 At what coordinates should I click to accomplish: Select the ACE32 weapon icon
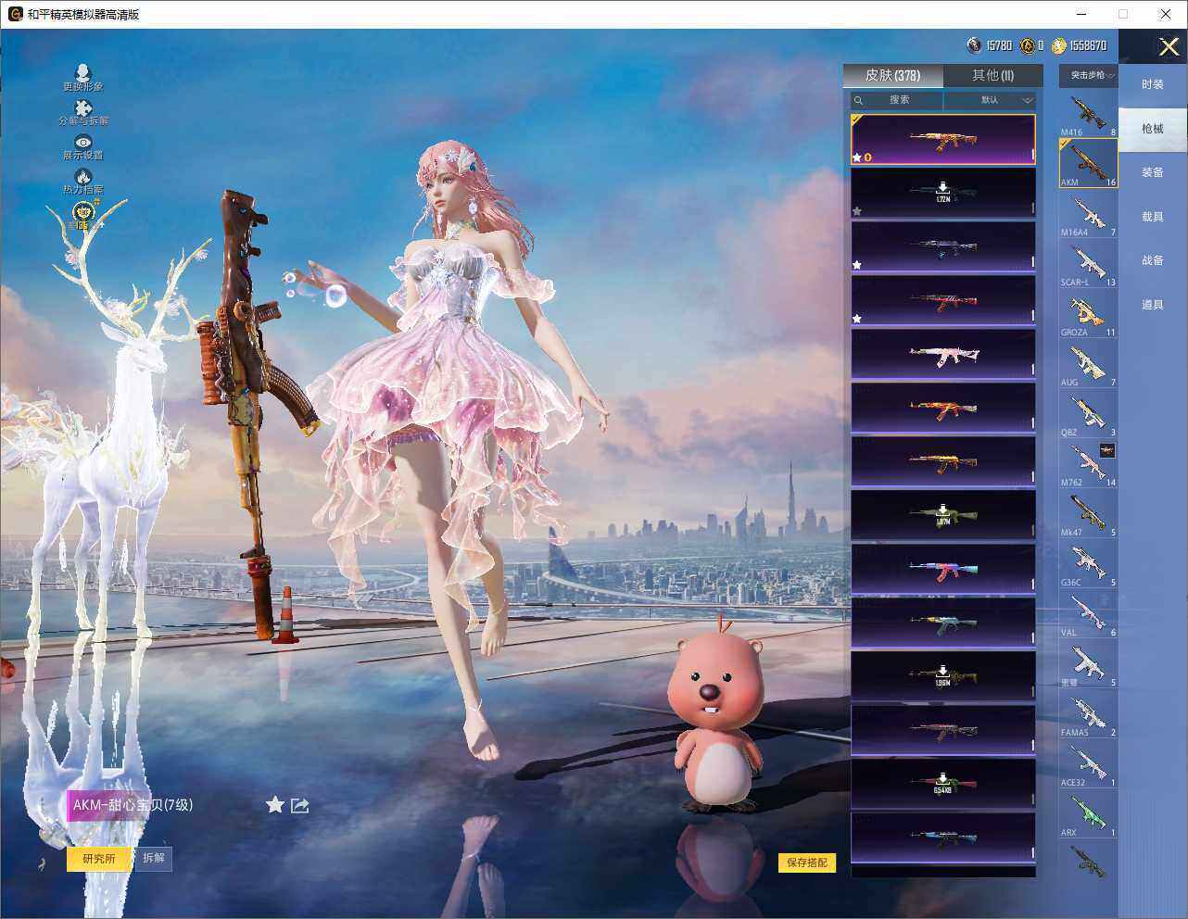click(x=1089, y=764)
